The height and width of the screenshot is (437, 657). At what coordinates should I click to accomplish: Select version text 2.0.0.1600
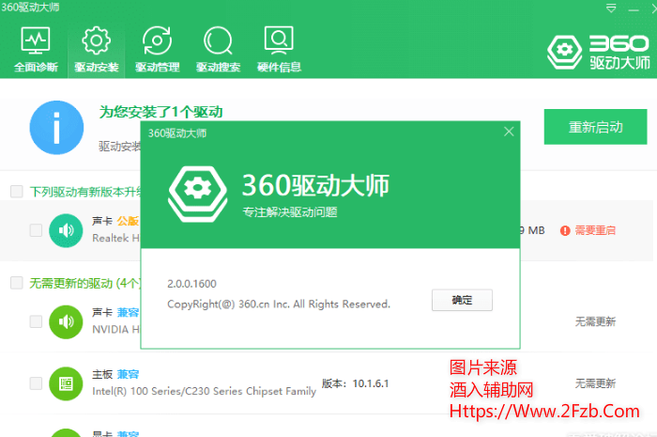tap(191, 284)
